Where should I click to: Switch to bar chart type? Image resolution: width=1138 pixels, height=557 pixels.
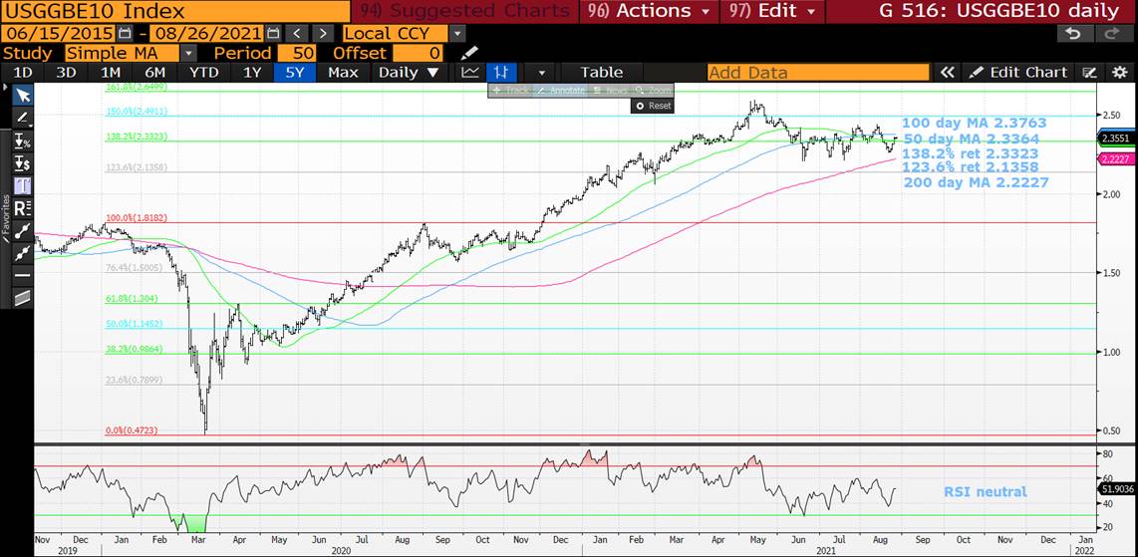click(501, 72)
